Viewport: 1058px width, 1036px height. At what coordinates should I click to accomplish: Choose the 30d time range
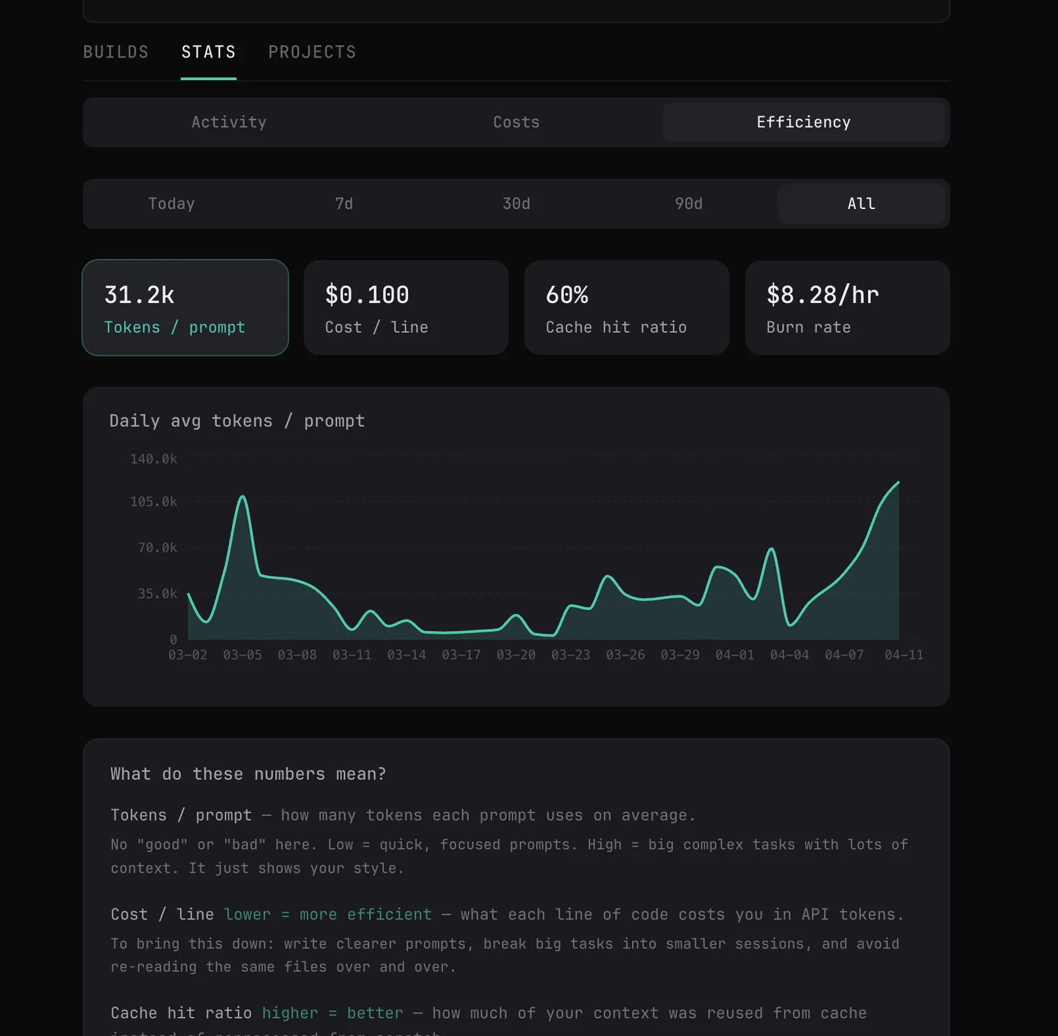pyautogui.click(x=516, y=204)
